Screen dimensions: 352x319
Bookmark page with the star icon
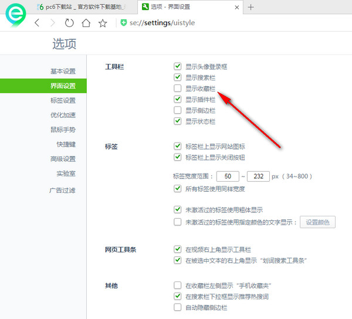103,23
